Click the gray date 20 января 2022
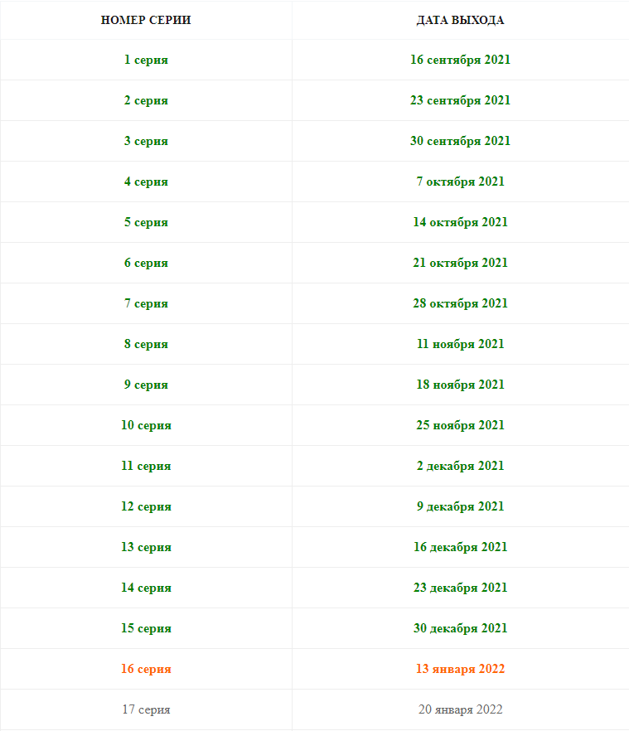The image size is (629, 731). click(460, 709)
